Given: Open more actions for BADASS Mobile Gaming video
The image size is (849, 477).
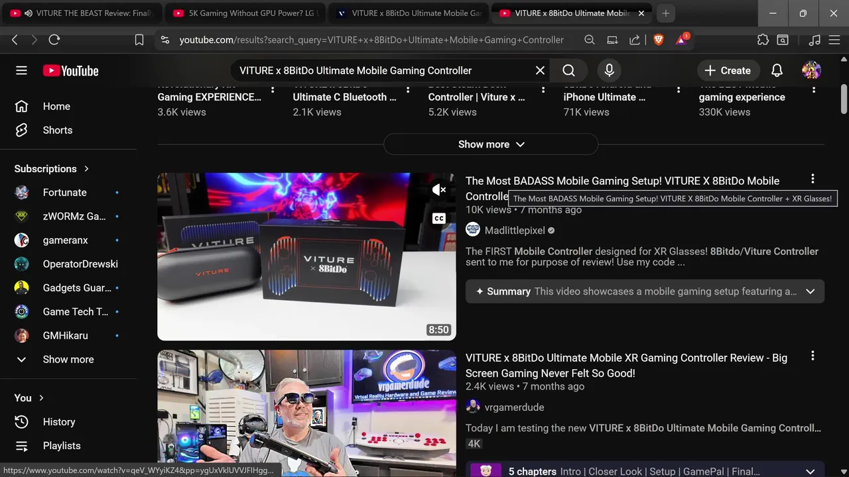Looking at the screenshot, I should (813, 179).
